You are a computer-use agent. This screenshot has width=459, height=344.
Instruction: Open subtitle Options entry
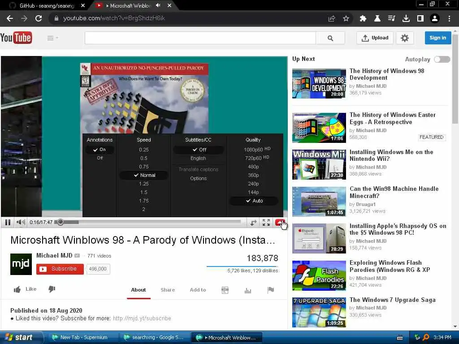point(198,178)
